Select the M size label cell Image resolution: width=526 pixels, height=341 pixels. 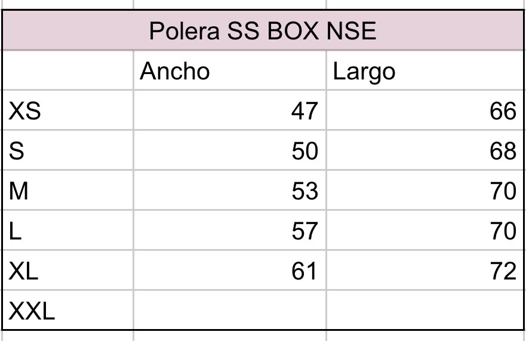click(x=68, y=191)
